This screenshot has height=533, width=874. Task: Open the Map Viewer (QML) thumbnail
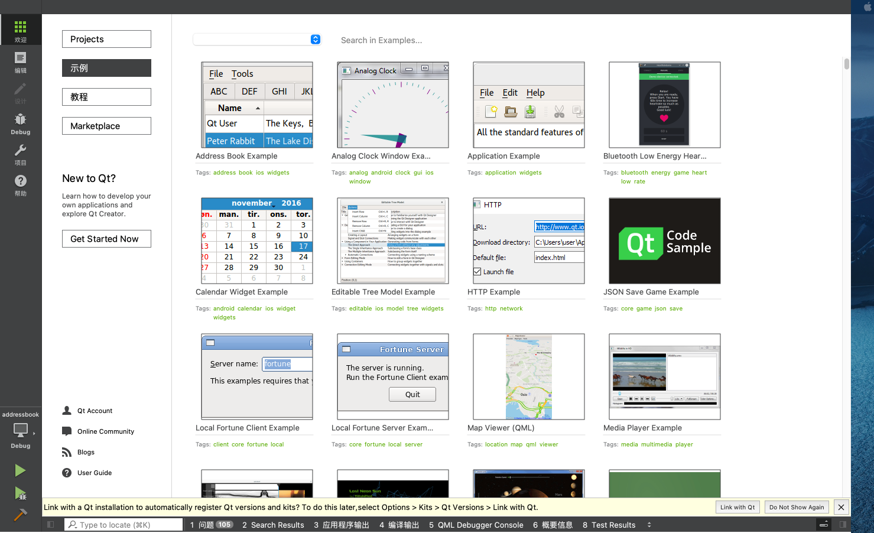point(529,377)
